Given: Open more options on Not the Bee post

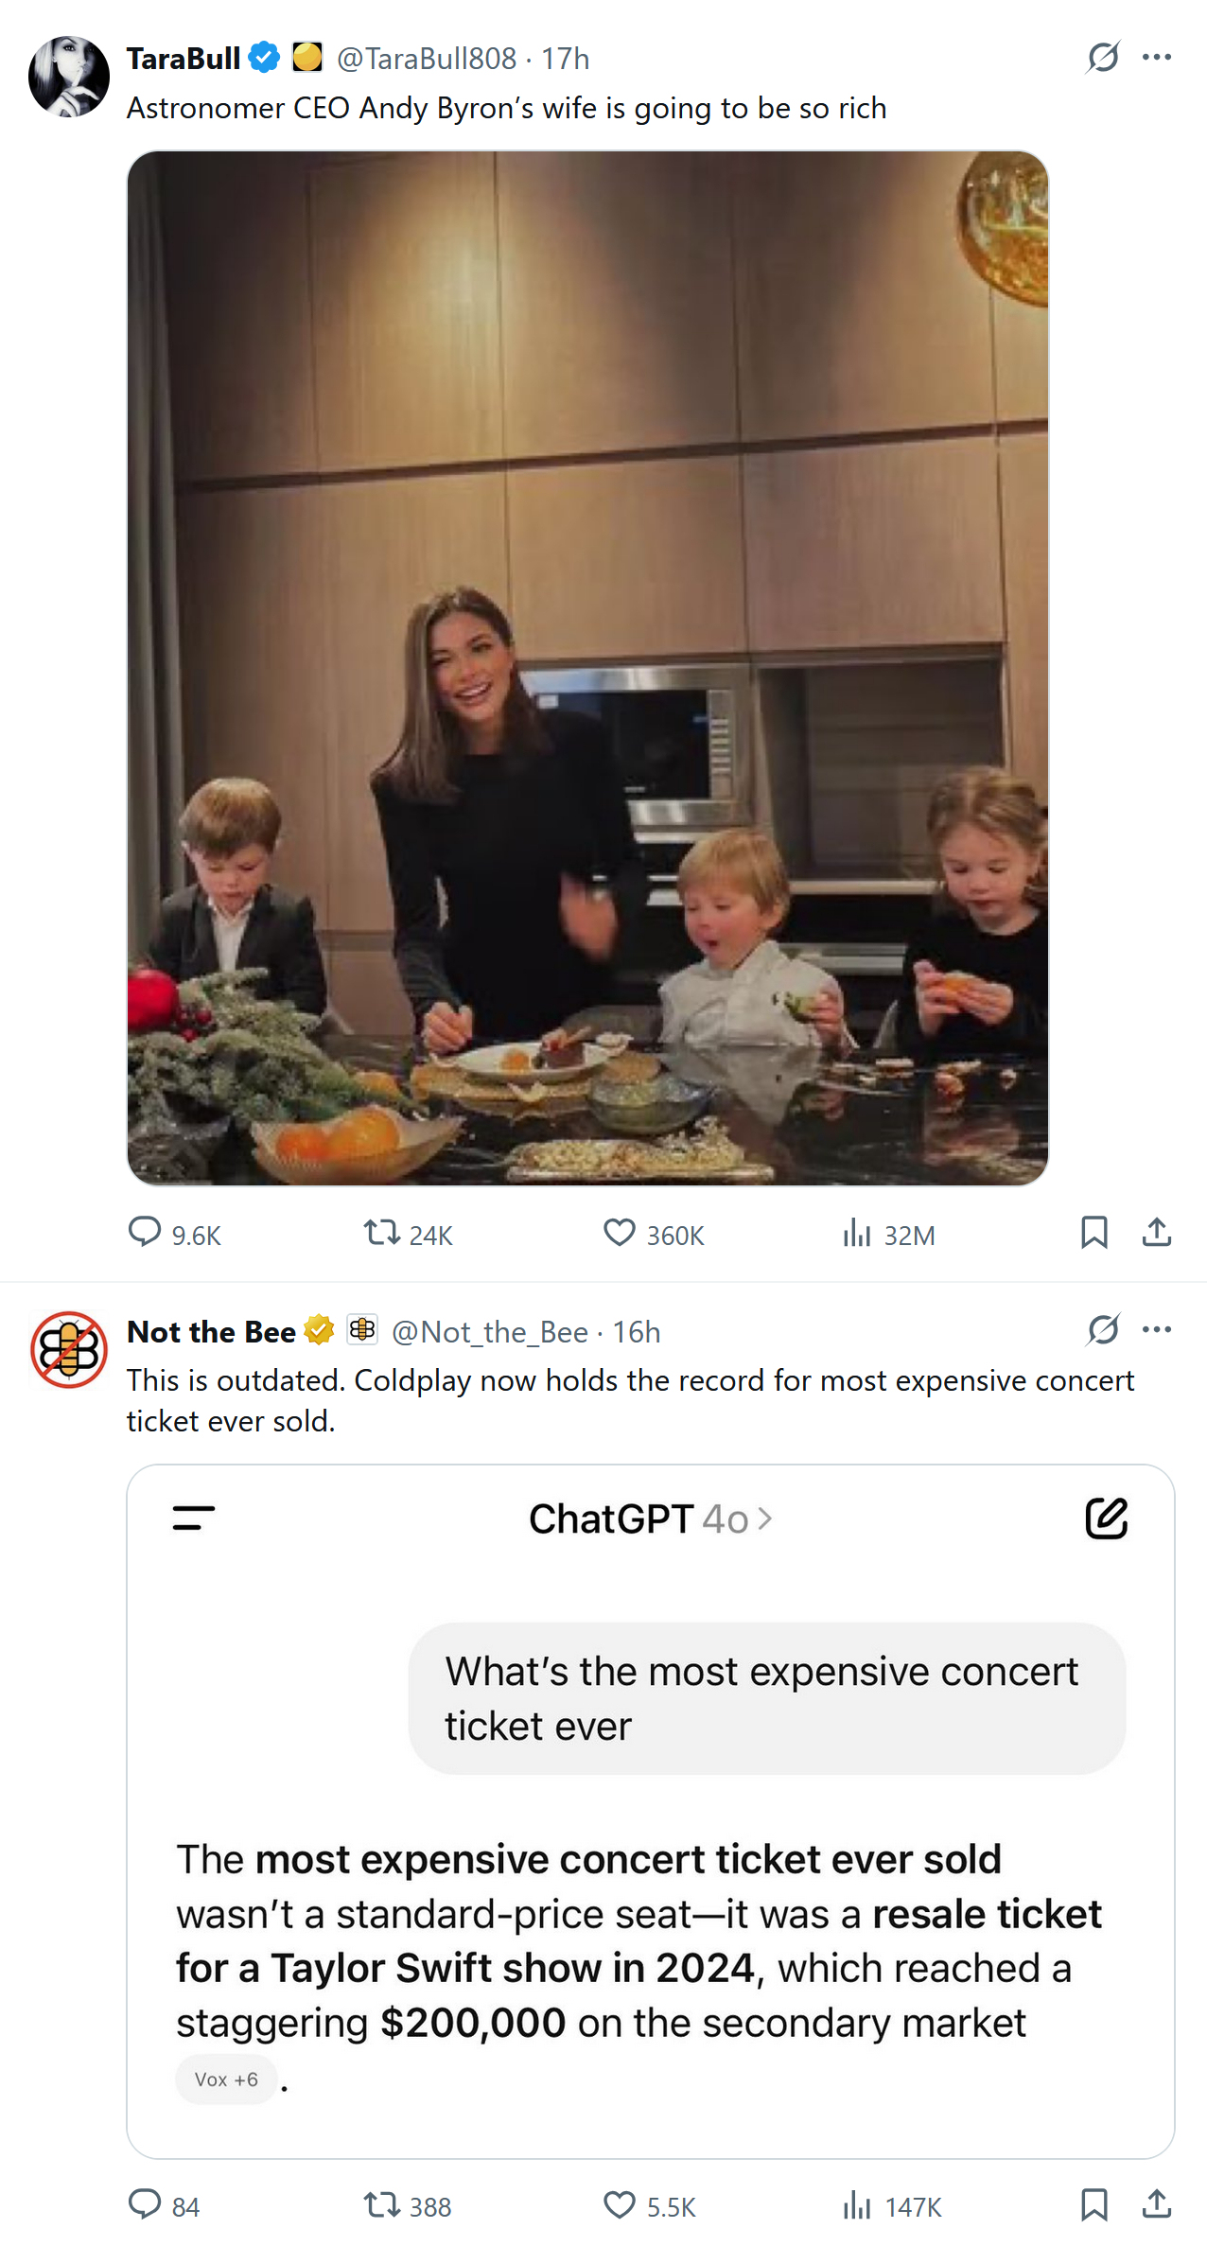Looking at the screenshot, I should (x=1157, y=1330).
